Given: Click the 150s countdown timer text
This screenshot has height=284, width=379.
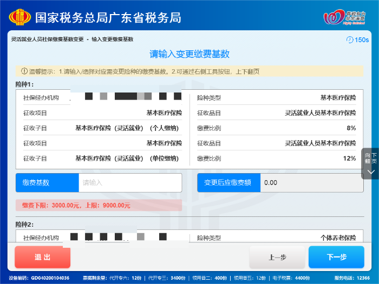Looking at the screenshot, I should pos(362,40).
